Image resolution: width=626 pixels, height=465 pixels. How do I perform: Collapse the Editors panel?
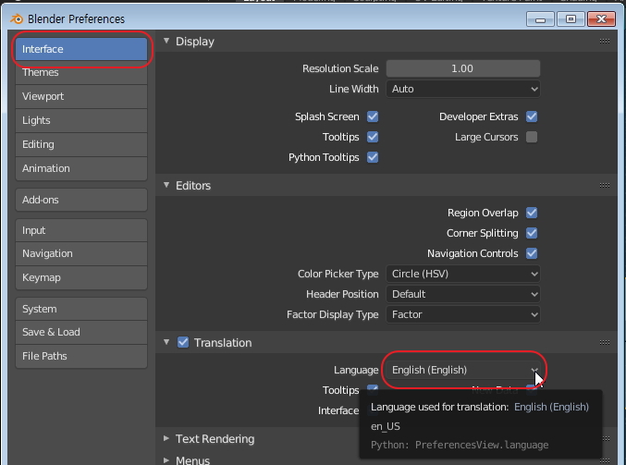click(x=166, y=185)
